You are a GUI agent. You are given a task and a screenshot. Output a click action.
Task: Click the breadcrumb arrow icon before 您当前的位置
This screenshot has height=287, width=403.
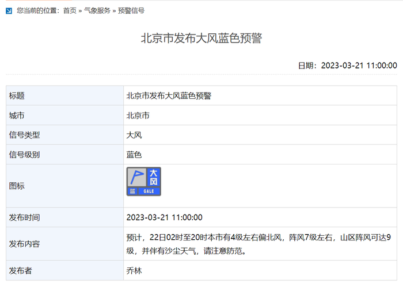click(9, 10)
